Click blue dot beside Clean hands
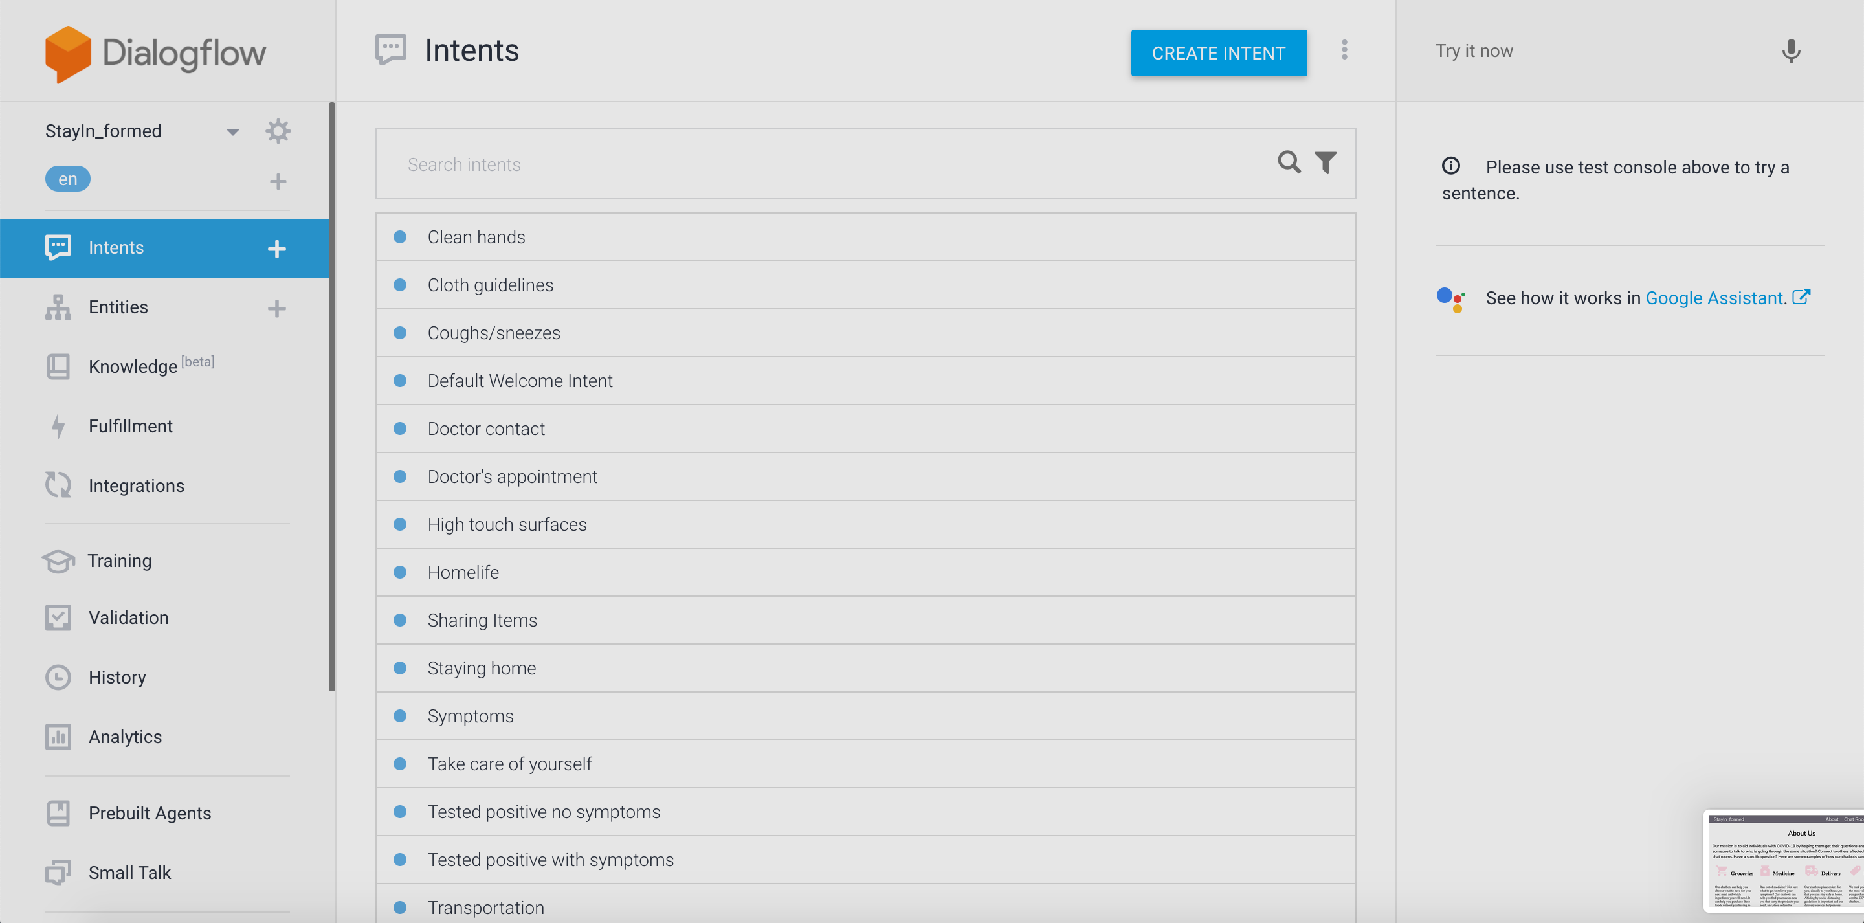 tap(400, 237)
